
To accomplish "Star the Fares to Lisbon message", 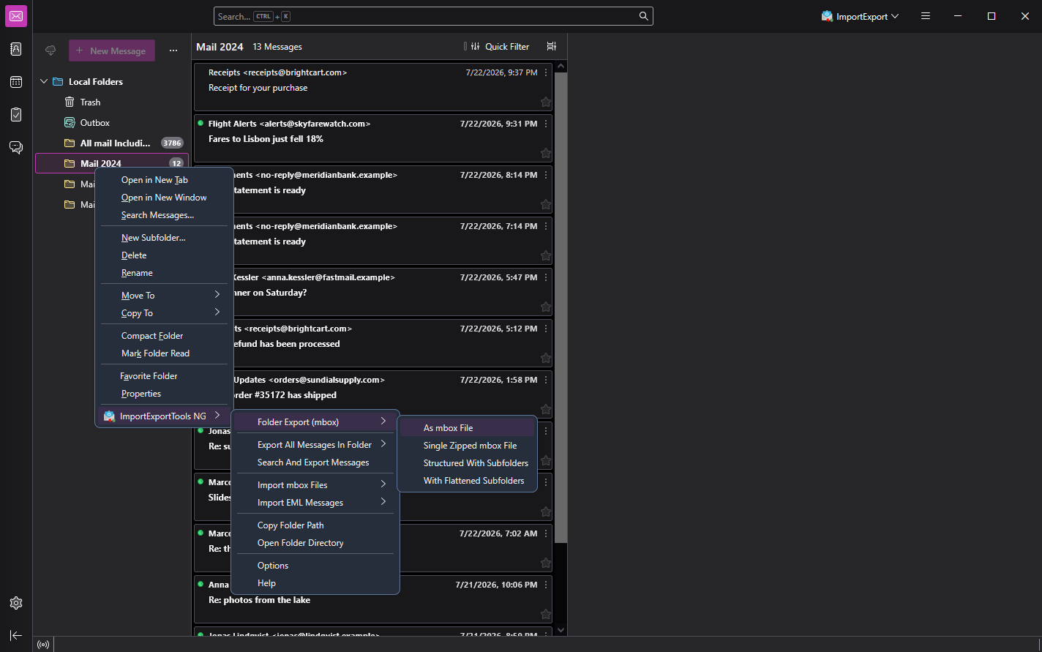I will (545, 153).
